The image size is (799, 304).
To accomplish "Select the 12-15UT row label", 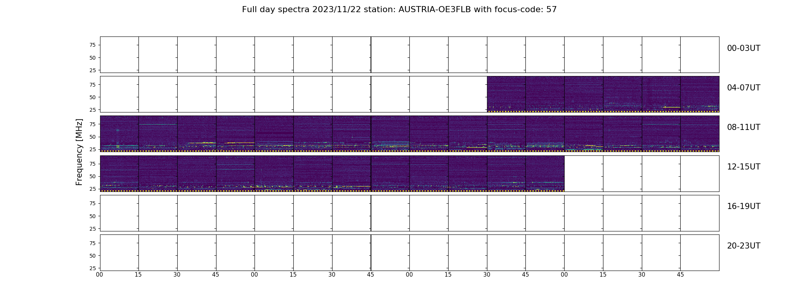I will tap(743, 167).
